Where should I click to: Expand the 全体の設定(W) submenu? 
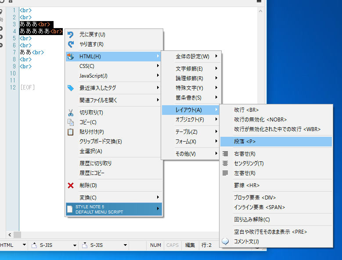(191, 57)
